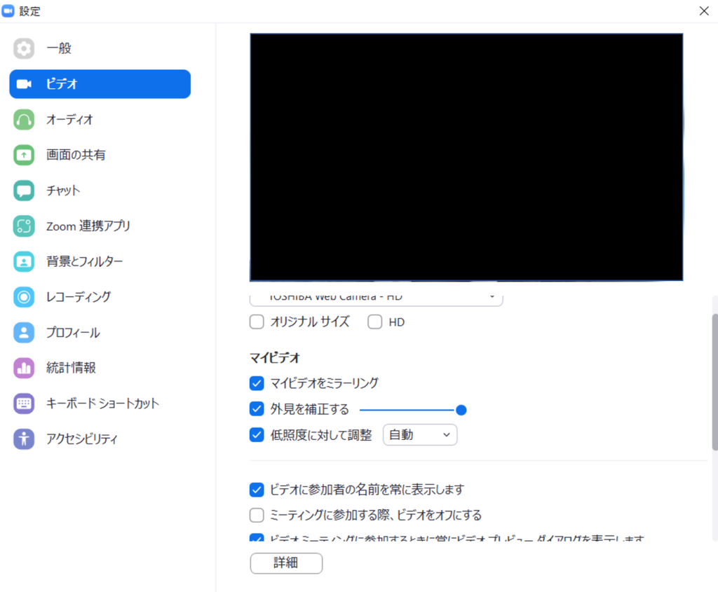
Task: Open the 低照度に対して調整 自動 dropdown
Action: pos(419,434)
